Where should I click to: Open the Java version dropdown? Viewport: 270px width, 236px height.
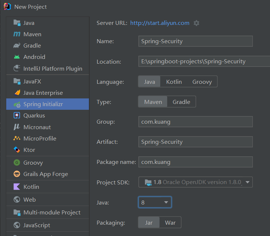coord(155,202)
